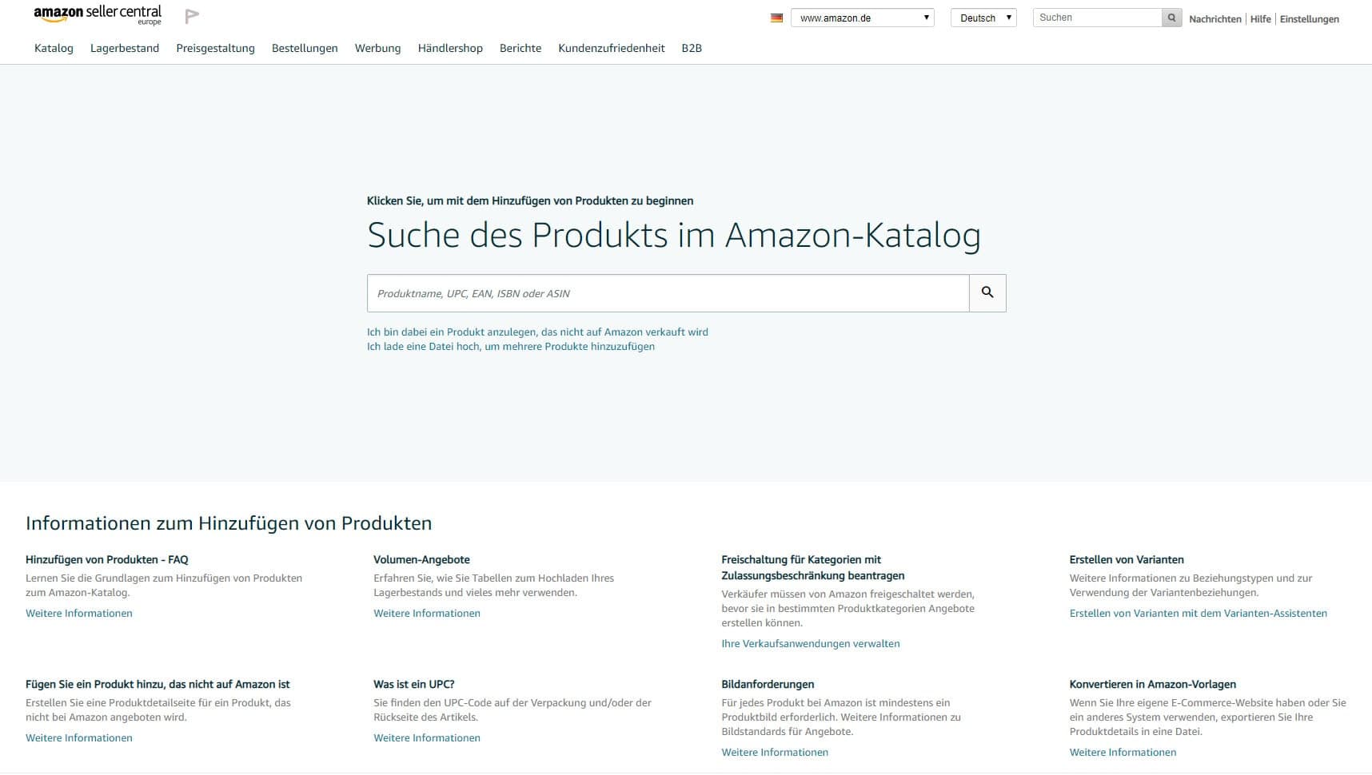
Task: Open the Kundenzufriedenheit menu
Action: pos(612,48)
